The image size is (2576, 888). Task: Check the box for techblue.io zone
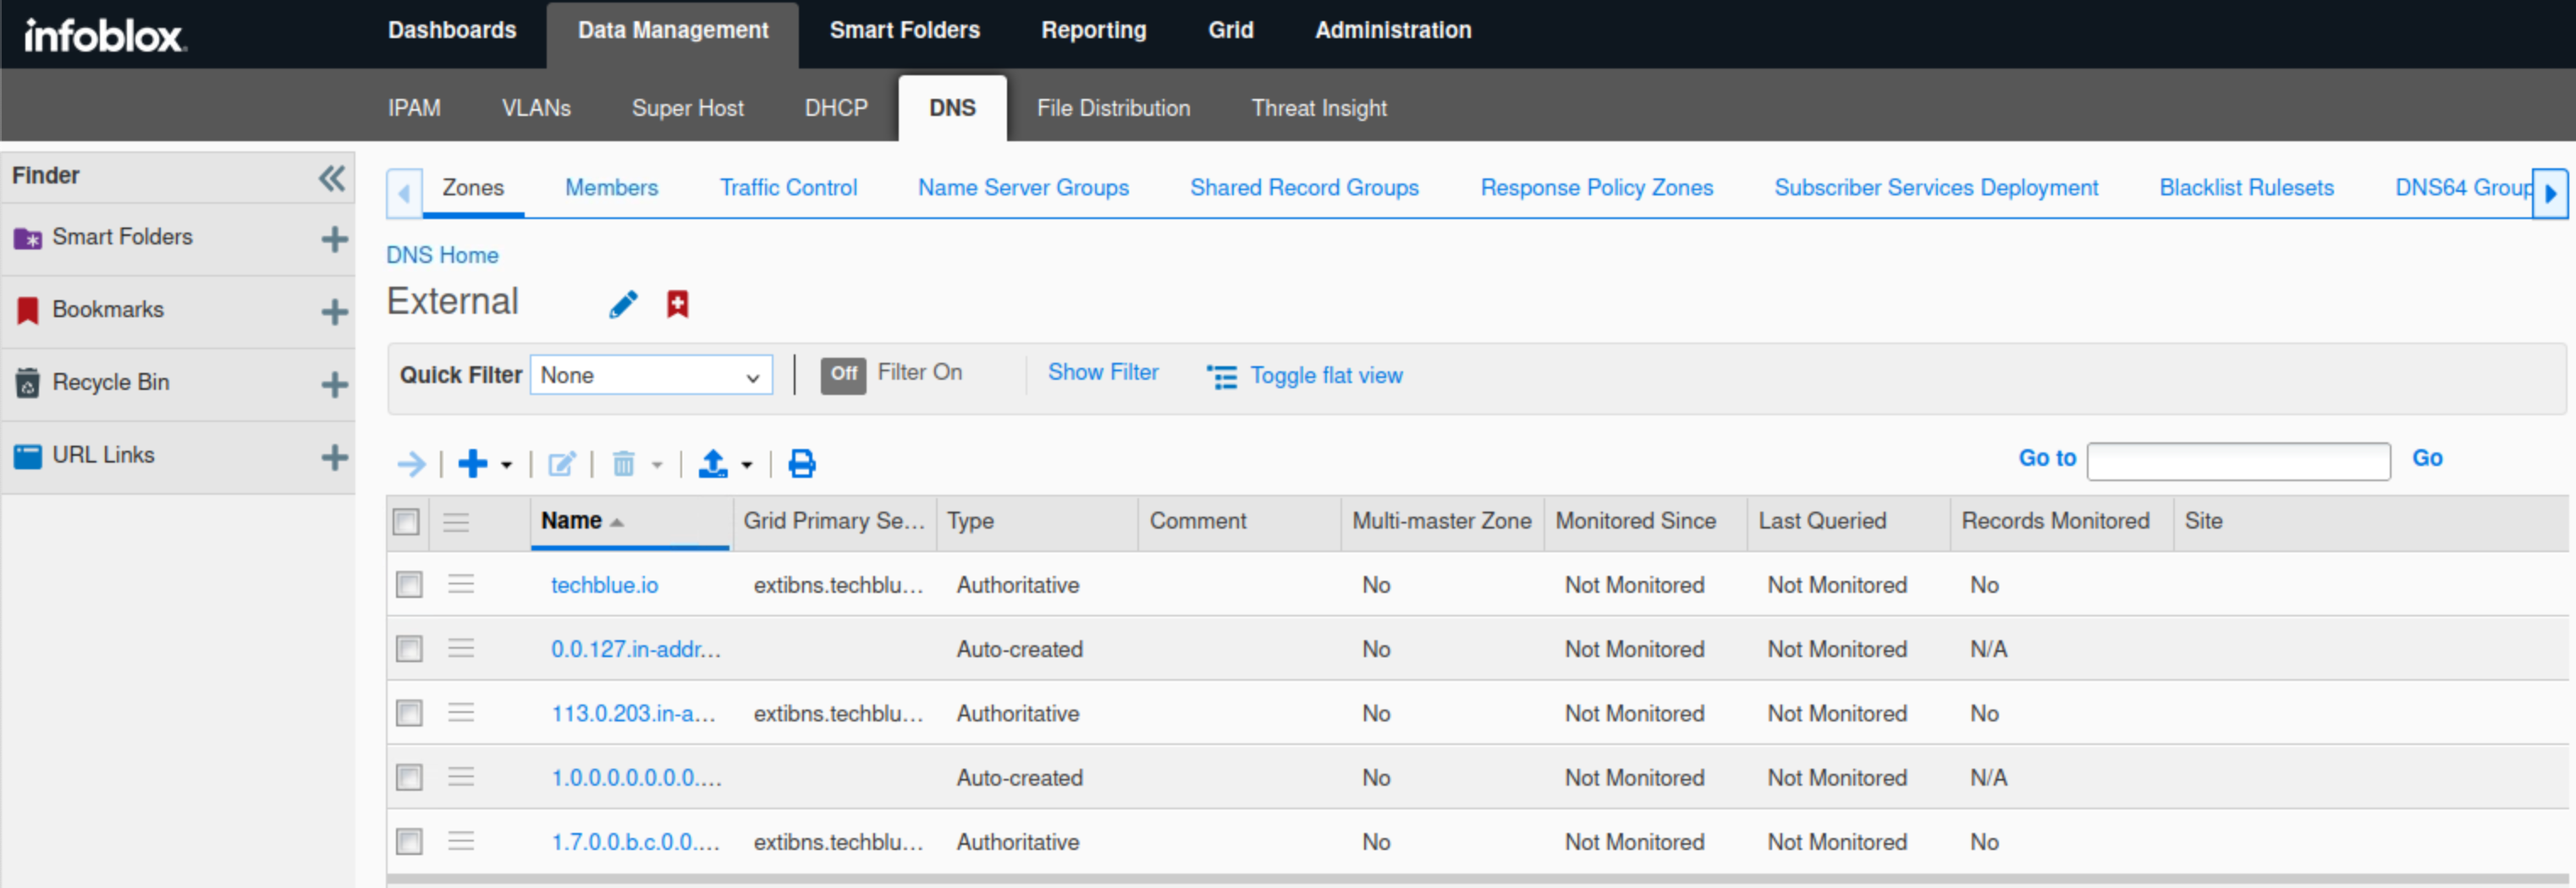(409, 584)
